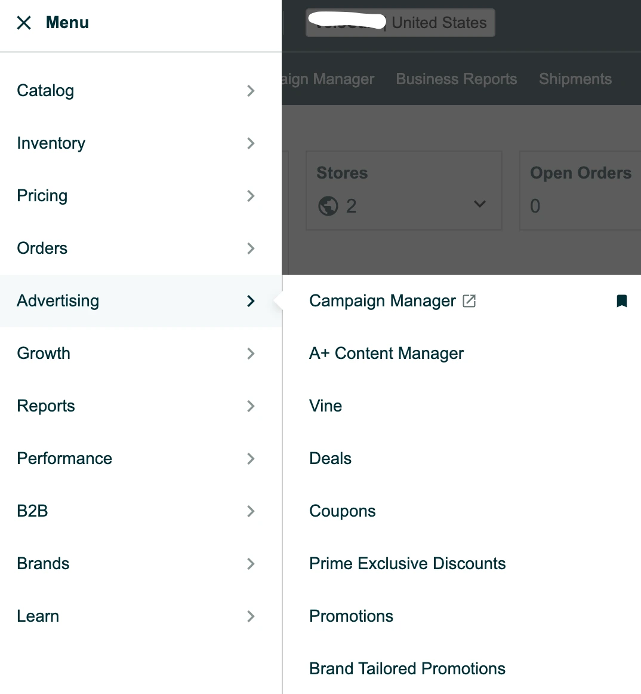The height and width of the screenshot is (694, 641).
Task: Open A+ Content Manager link
Action: 386,354
